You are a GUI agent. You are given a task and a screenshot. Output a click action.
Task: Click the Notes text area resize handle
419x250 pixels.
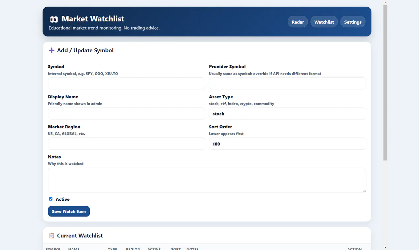(x=364, y=191)
